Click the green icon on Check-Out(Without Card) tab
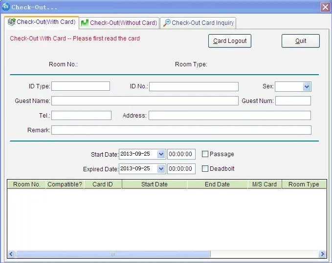 tap(85, 23)
